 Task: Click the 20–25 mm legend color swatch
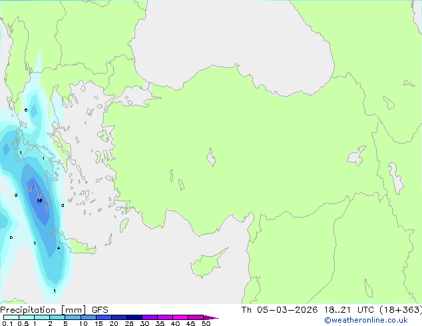point(118,317)
